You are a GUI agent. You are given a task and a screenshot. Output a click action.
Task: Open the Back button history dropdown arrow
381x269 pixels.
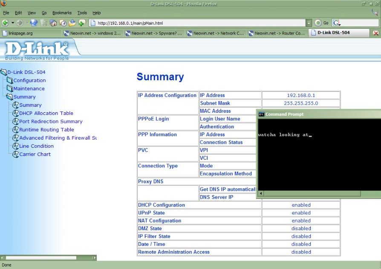coord(12,23)
